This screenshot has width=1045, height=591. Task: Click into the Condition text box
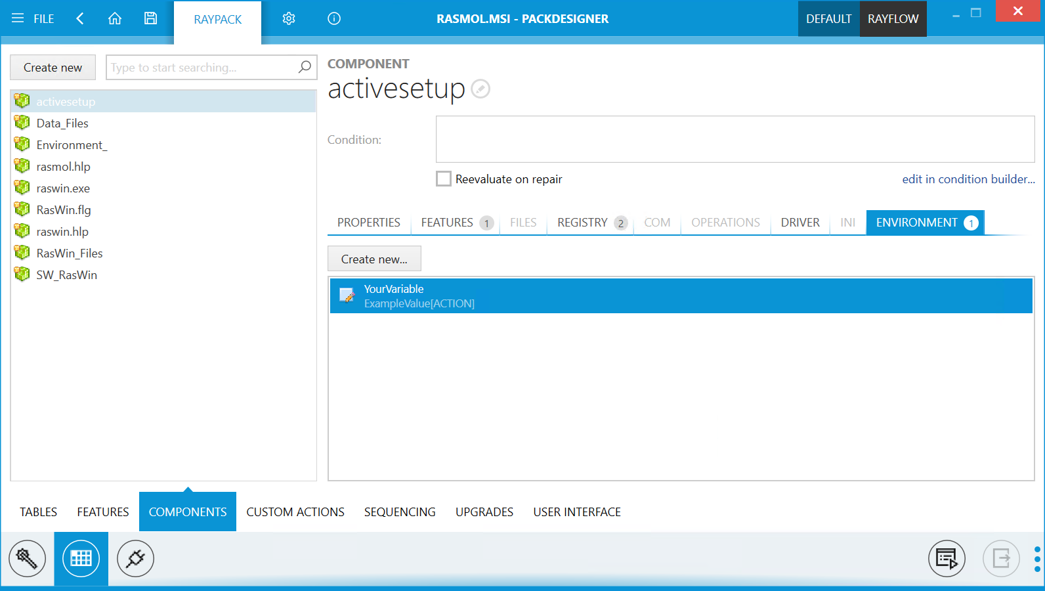pos(735,139)
